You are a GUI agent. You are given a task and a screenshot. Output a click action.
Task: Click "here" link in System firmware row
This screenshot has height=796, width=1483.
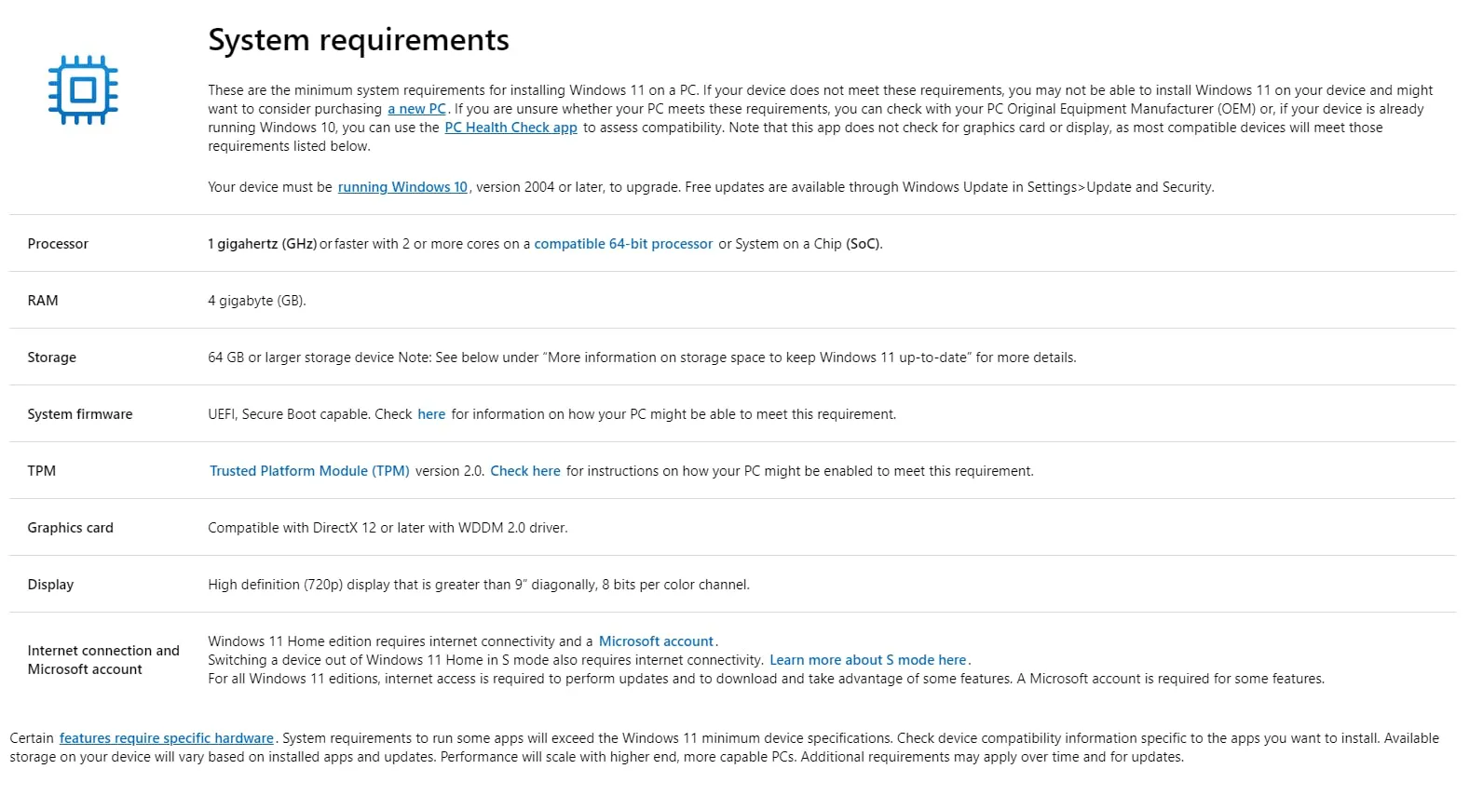pyautogui.click(x=431, y=414)
